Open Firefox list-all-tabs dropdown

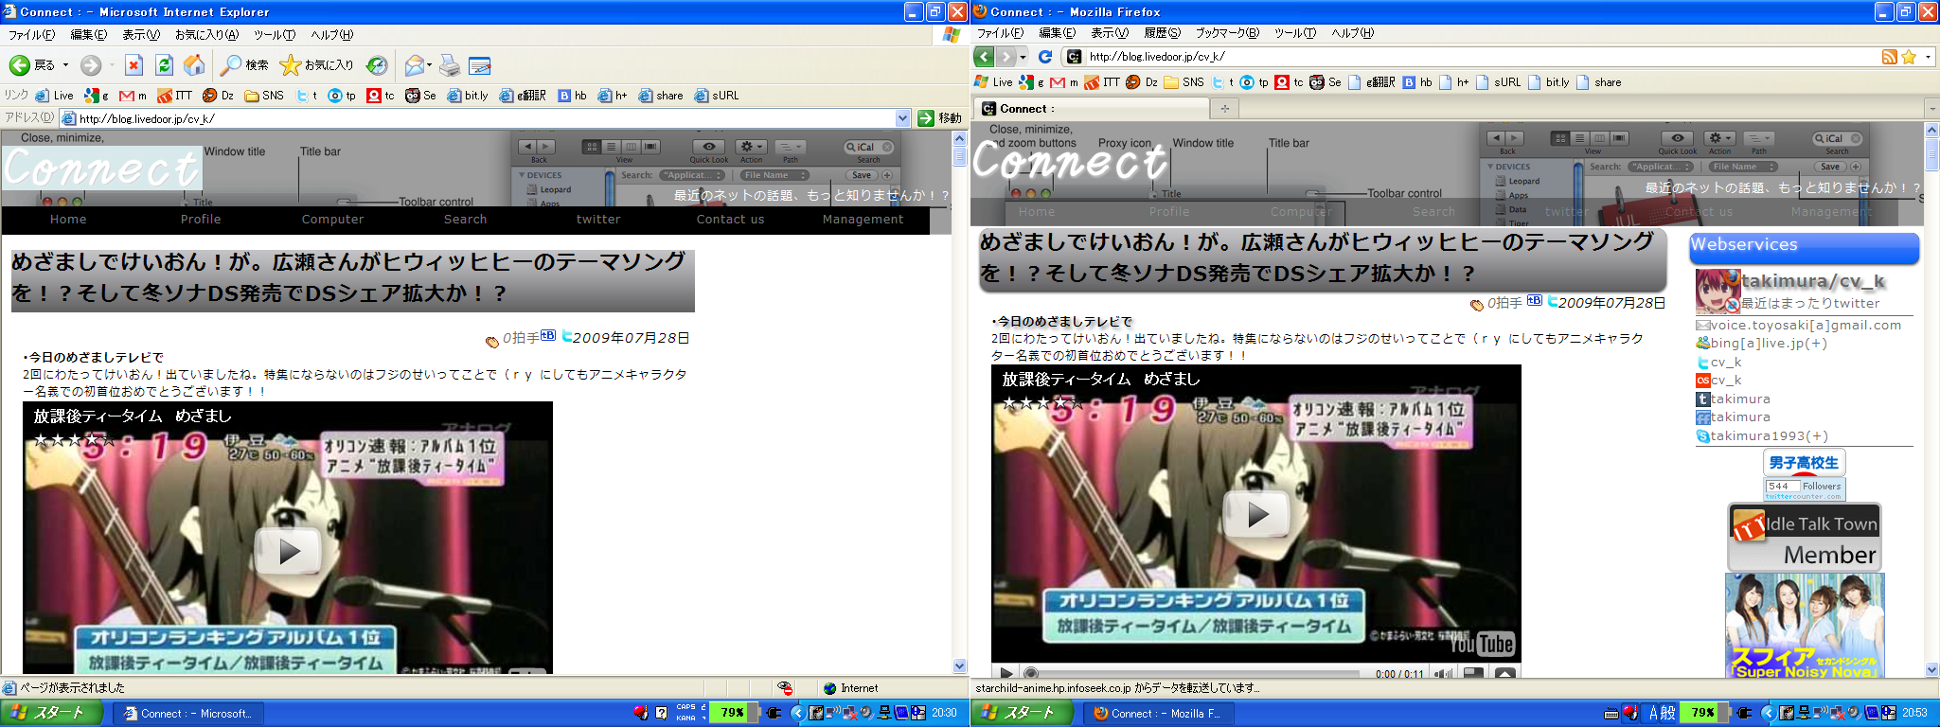click(1931, 109)
